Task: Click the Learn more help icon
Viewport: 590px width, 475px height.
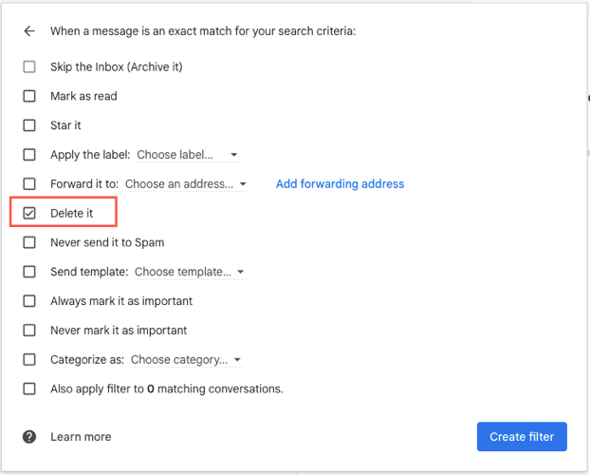Action: [x=29, y=437]
